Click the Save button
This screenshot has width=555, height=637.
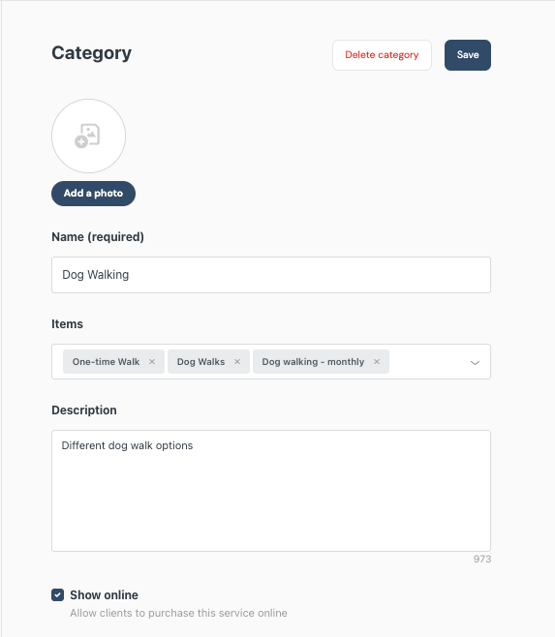pos(468,55)
